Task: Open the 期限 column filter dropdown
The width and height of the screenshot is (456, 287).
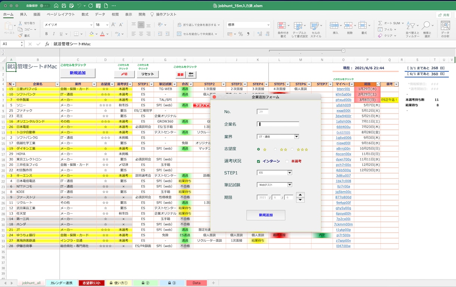Action: (378, 84)
